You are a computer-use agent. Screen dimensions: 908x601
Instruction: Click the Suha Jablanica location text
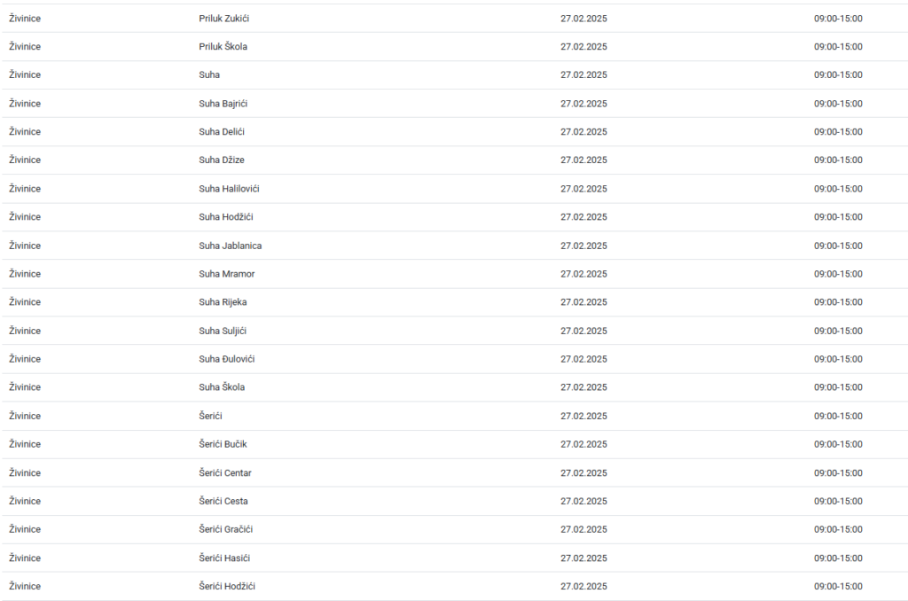(230, 246)
